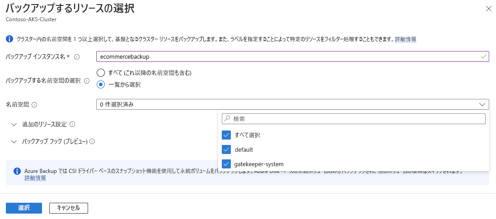
Task: Click the search magnifier icon in dropdown
Action: pyautogui.click(x=227, y=119)
